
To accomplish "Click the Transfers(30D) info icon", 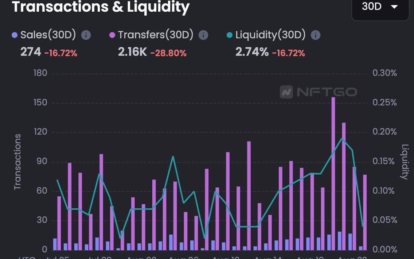I will coord(203,35).
